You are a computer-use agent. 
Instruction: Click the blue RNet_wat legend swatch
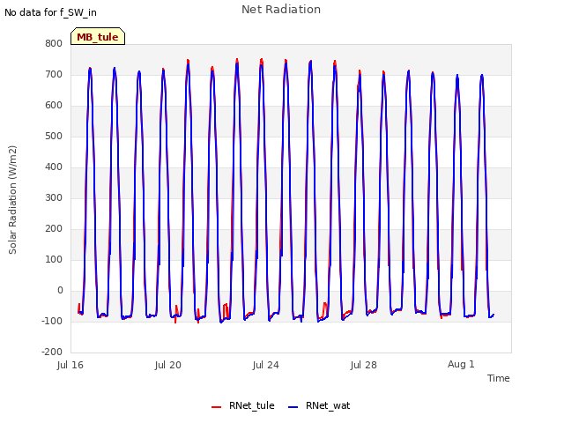pyautogui.click(x=293, y=407)
